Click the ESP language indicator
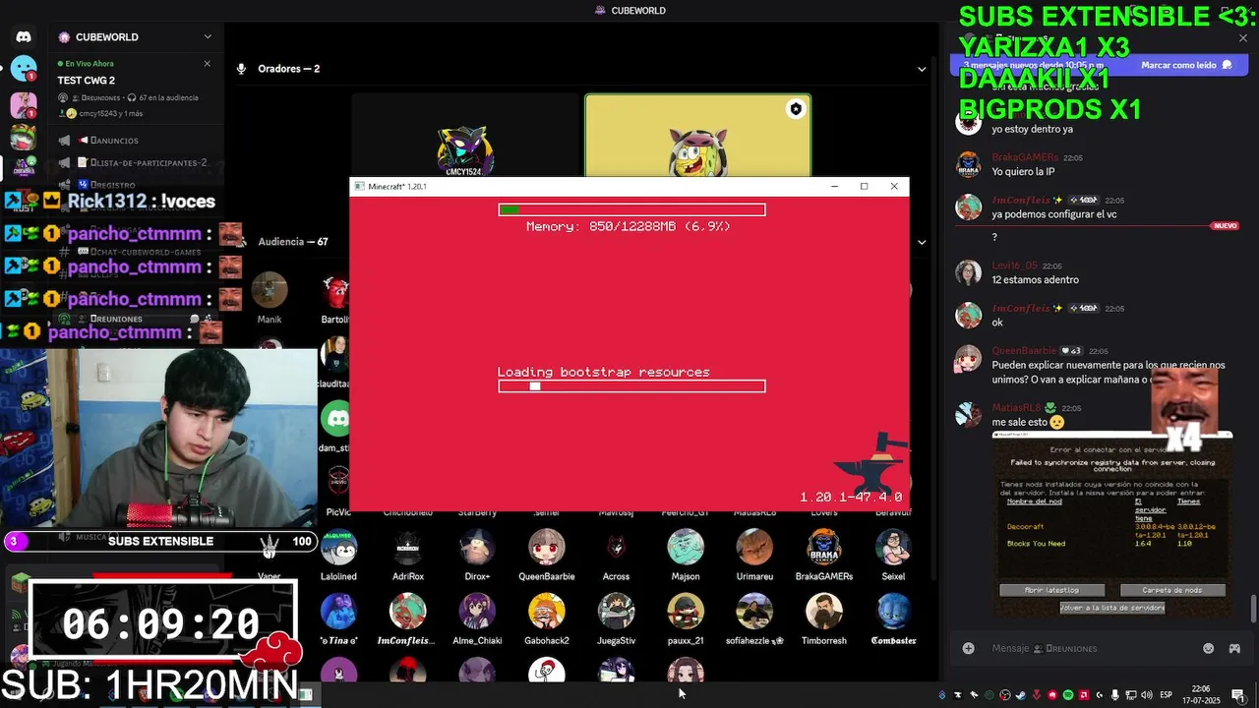This screenshot has height=708, width=1259. pos(1167,695)
